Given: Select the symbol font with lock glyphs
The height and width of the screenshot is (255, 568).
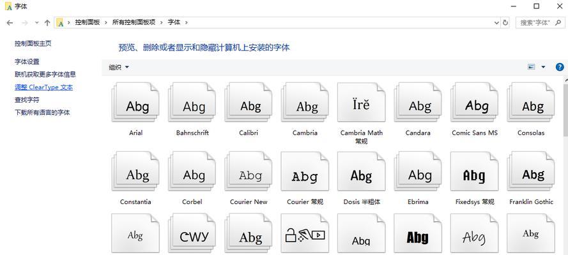Looking at the screenshot, I should click(x=305, y=234).
